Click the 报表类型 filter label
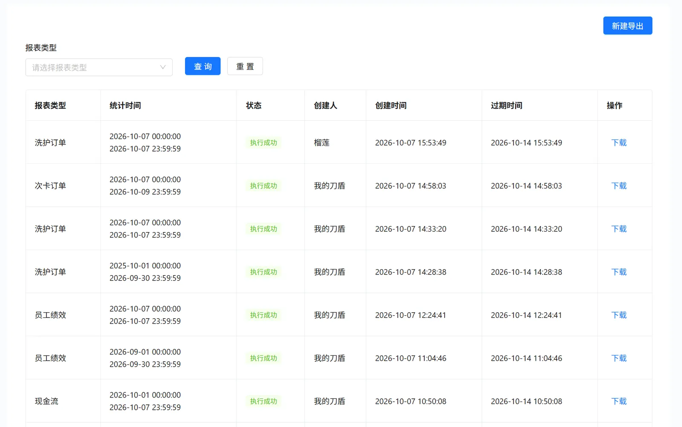This screenshot has width=682, height=427. (x=41, y=47)
